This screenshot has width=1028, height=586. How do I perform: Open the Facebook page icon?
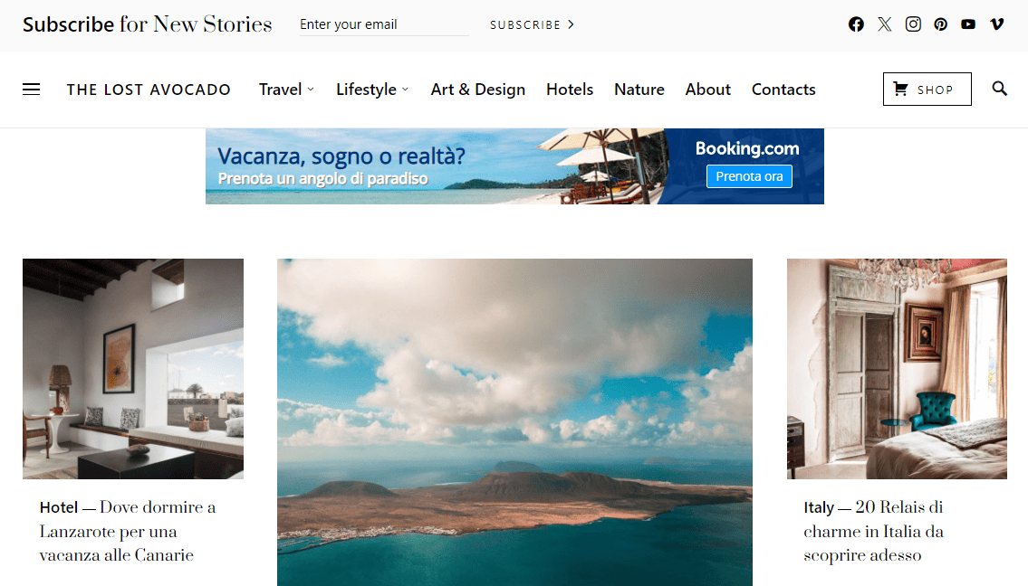tap(856, 24)
